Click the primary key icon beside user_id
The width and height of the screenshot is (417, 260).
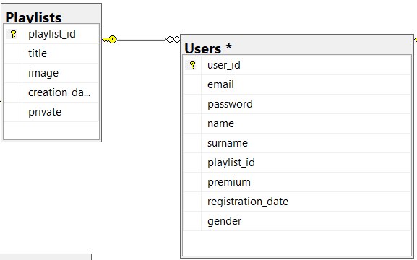point(192,65)
